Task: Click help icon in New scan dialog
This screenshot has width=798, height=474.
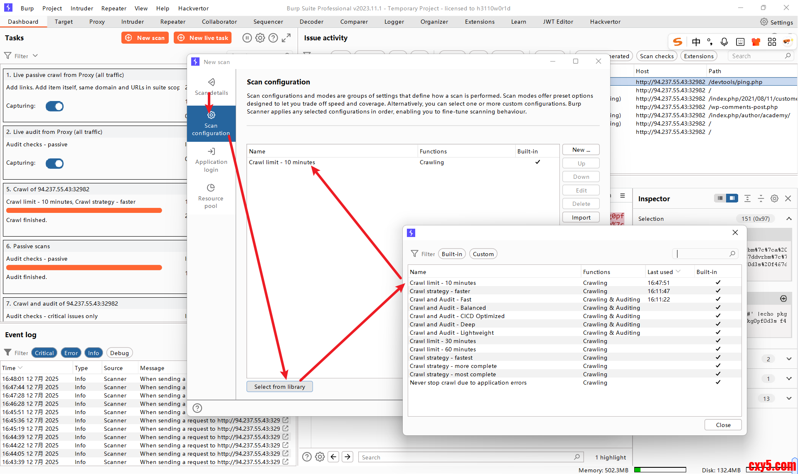Action: (197, 408)
